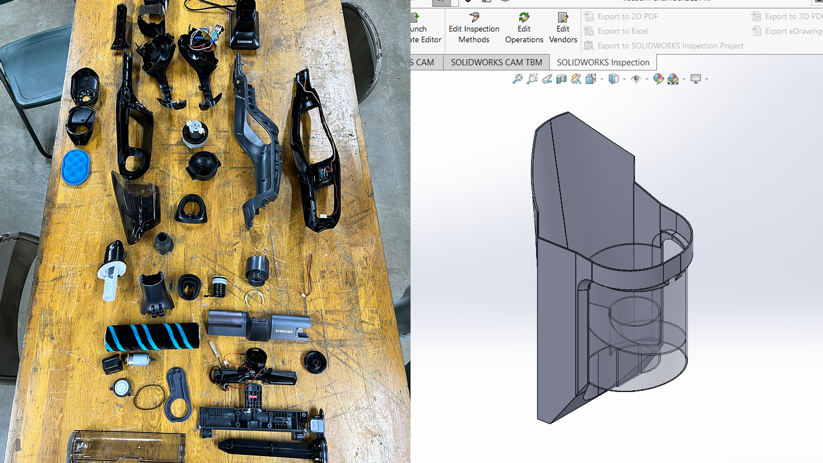This screenshot has width=823, height=463.
Task: Open Edit Operations tool
Action: pos(524,28)
